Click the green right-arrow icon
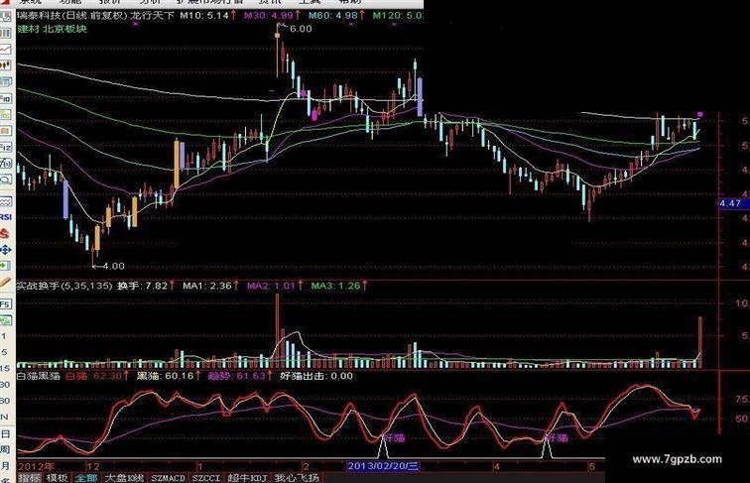 click(6, 266)
